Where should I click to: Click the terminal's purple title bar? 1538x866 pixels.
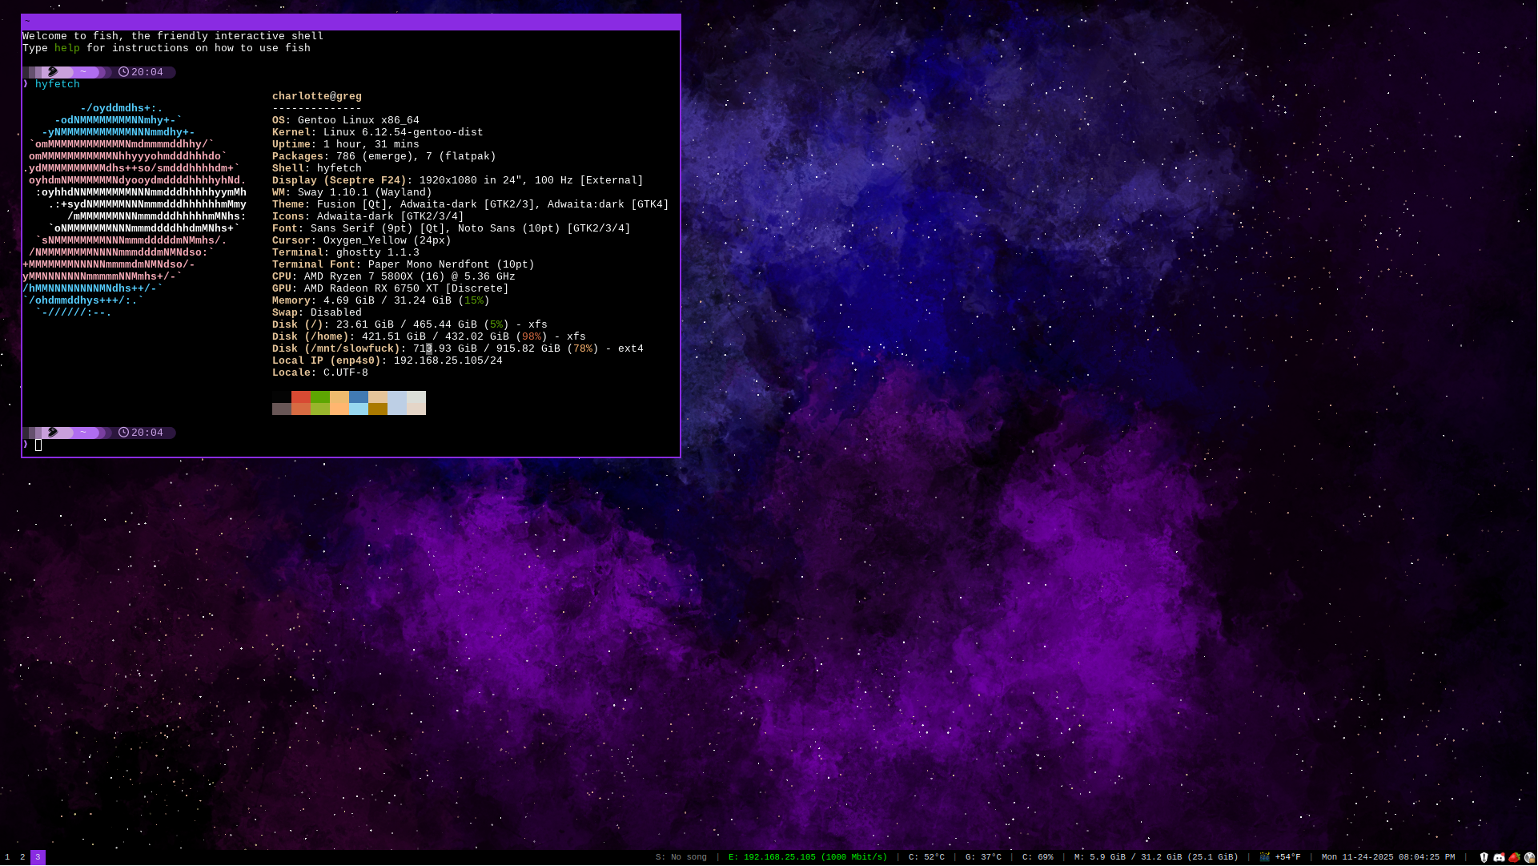tap(351, 22)
